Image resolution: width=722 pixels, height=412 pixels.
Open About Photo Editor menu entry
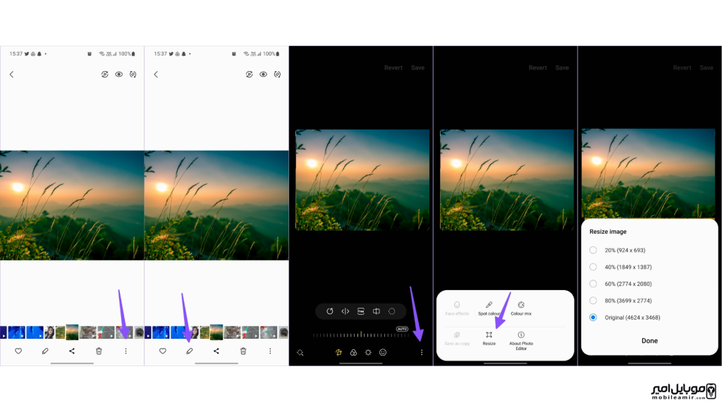point(521,339)
